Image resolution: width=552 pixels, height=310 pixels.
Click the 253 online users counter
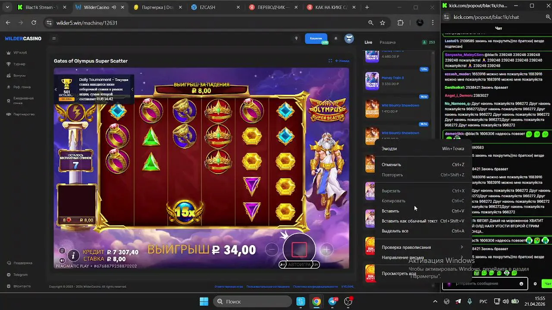[429, 42]
